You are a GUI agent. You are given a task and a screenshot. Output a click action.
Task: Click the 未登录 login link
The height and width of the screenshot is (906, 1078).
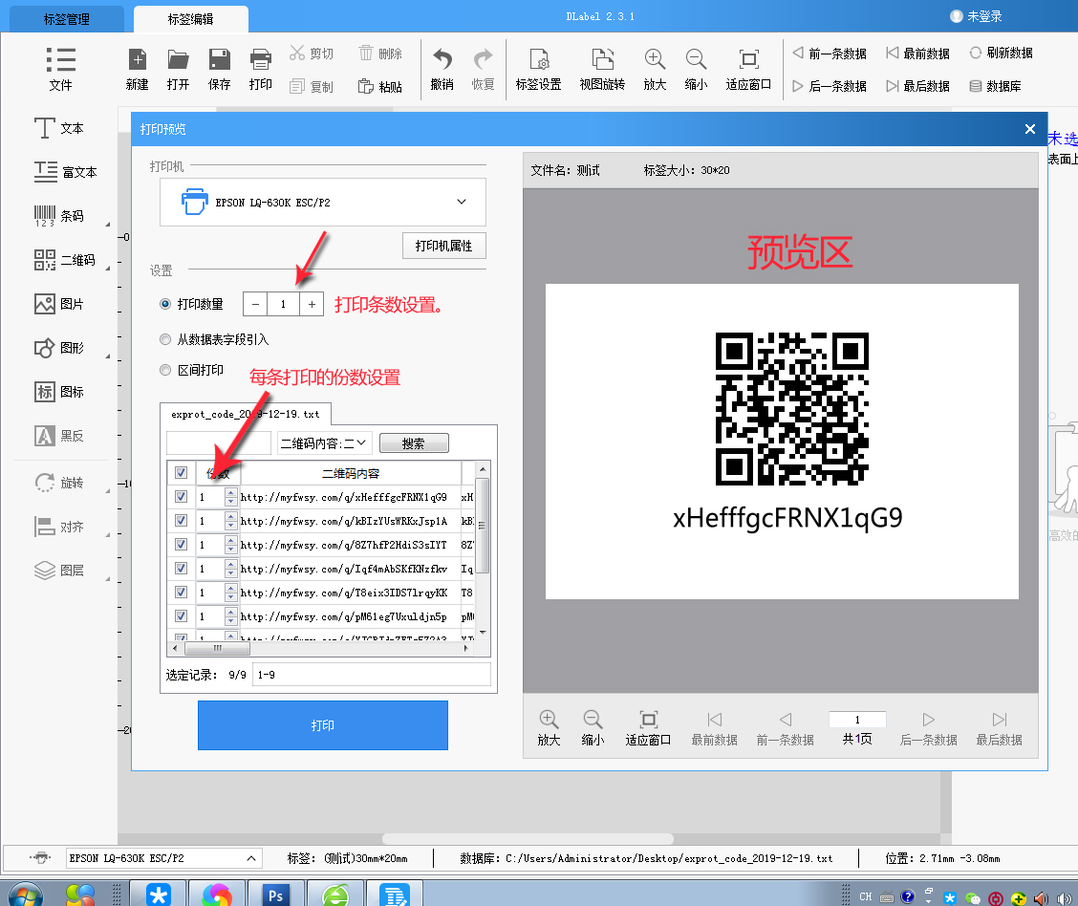click(977, 16)
